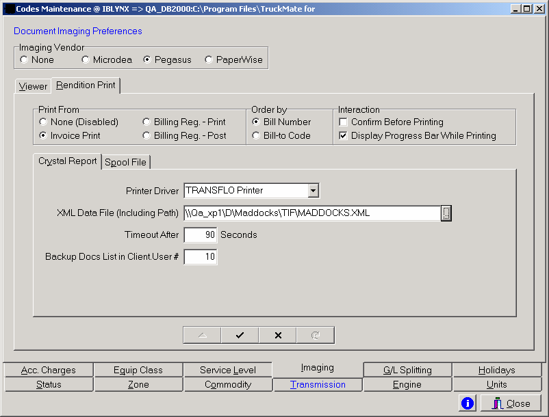Click the checkmark post/save button
This screenshot has width=549, height=417.
point(240,335)
